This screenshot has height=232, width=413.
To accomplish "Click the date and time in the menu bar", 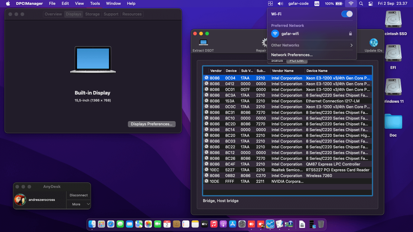I will [x=392, y=4].
